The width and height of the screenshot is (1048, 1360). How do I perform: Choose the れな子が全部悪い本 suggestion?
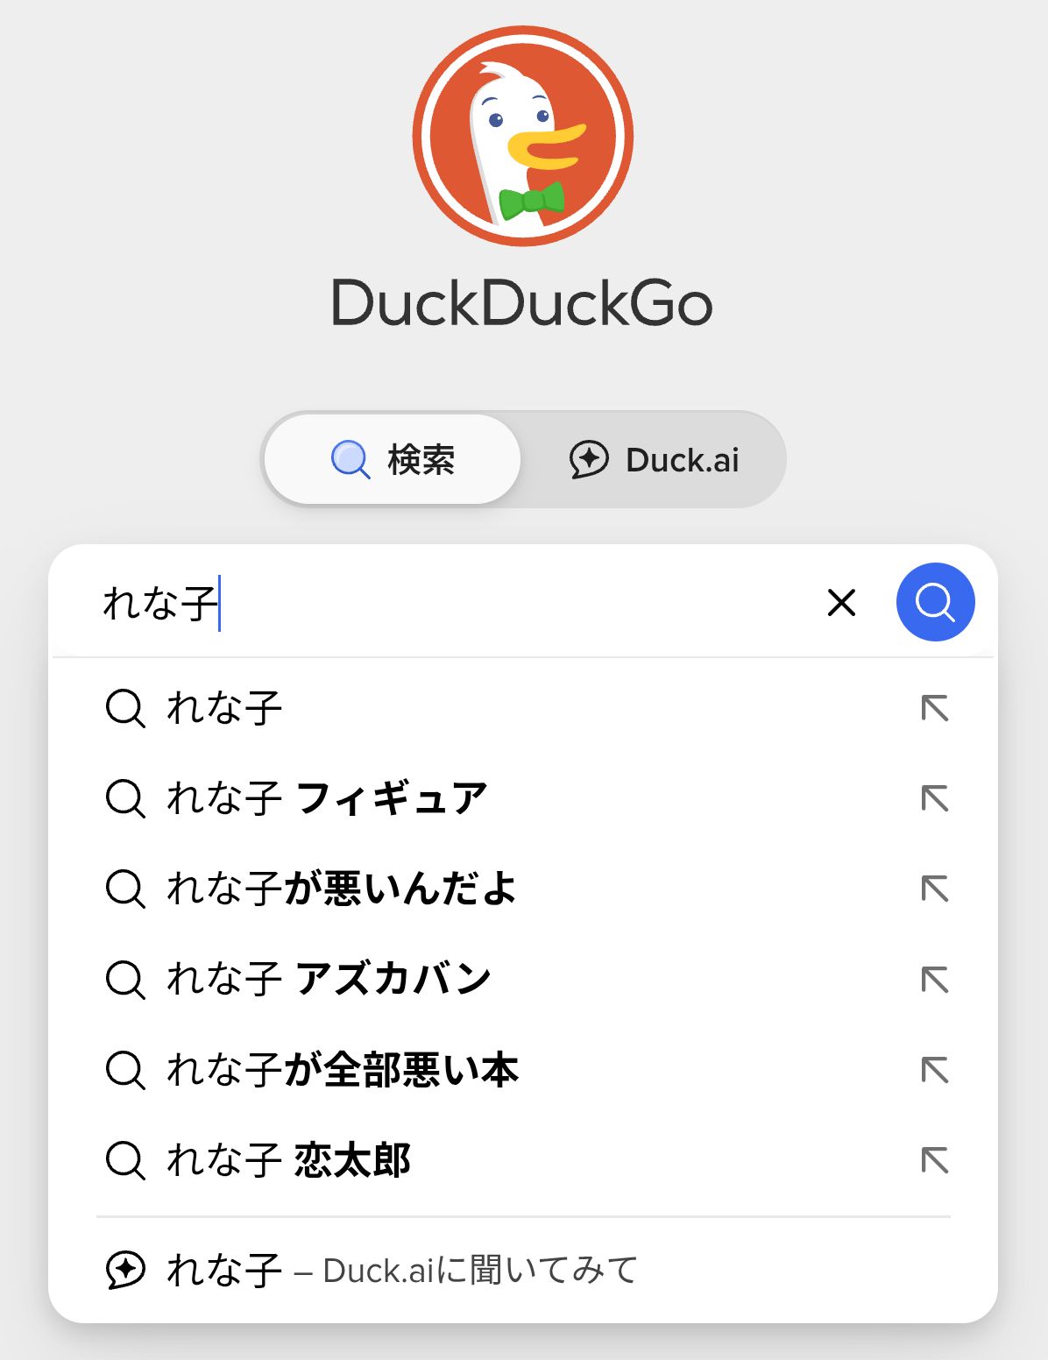click(x=343, y=1070)
